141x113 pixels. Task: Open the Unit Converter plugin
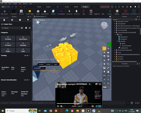tap(134, 12)
